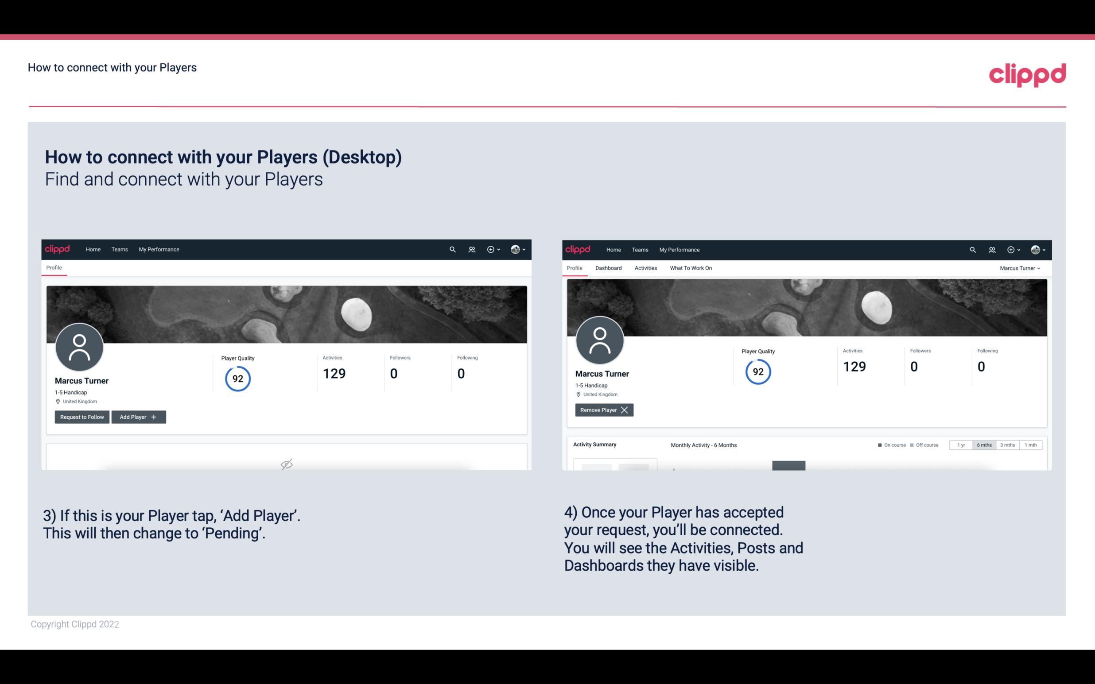
Task: Click the 'What To On' tab right screen
Action: pos(691,268)
